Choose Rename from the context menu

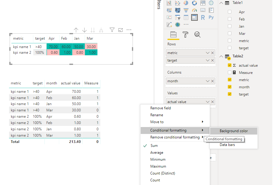point(175,115)
